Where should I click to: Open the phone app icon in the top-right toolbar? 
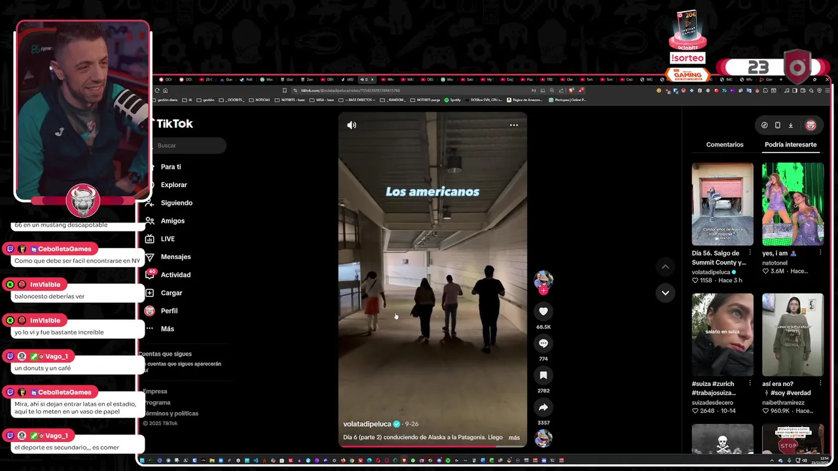(777, 125)
